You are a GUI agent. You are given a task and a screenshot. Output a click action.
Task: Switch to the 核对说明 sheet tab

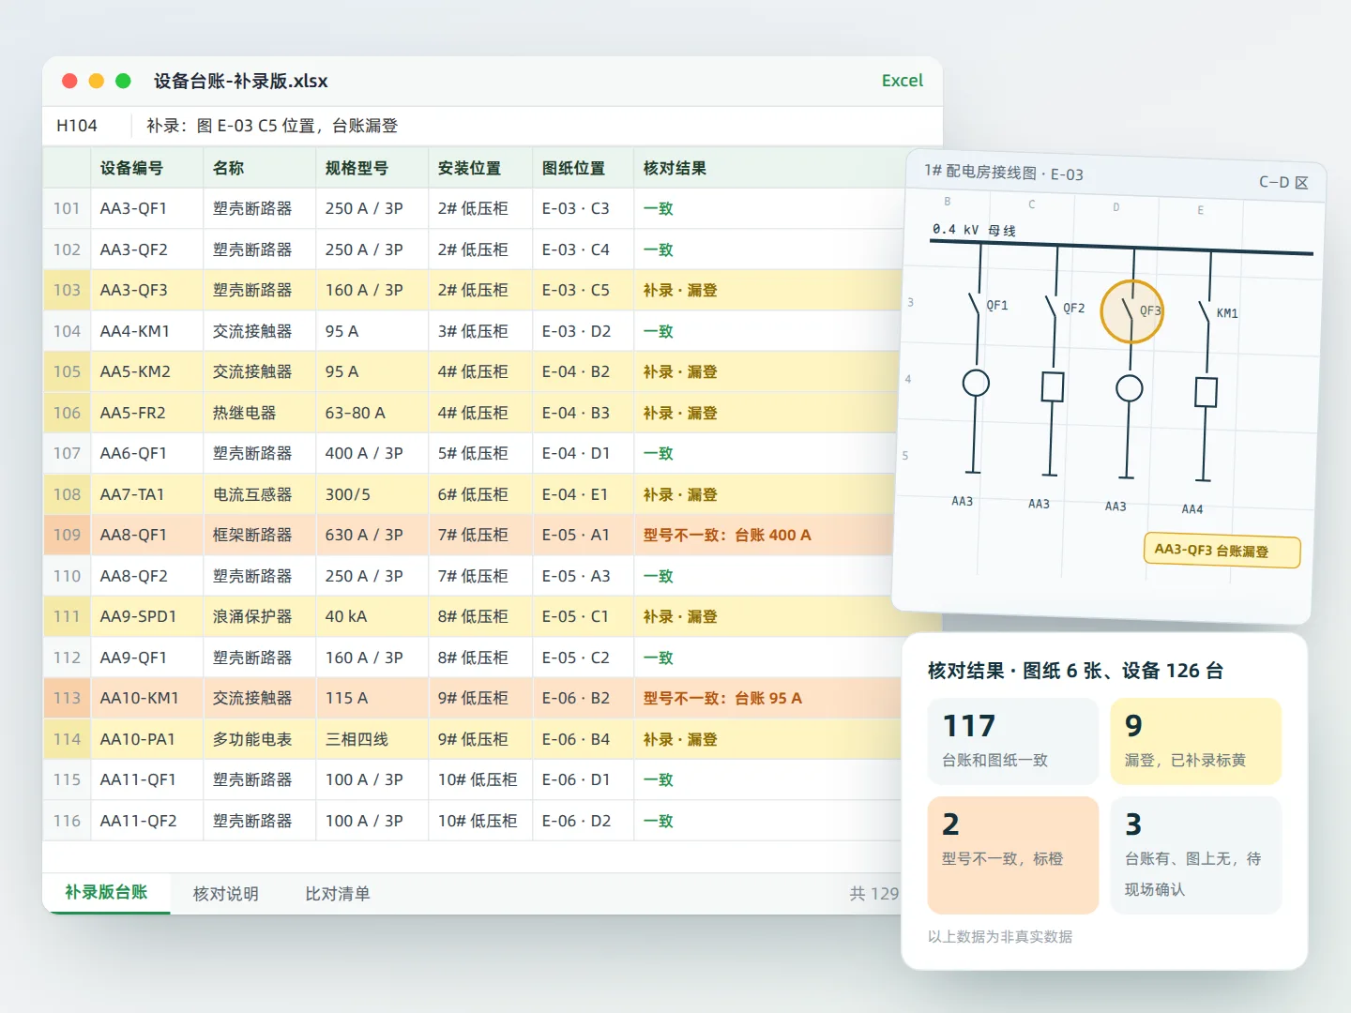pos(225,894)
